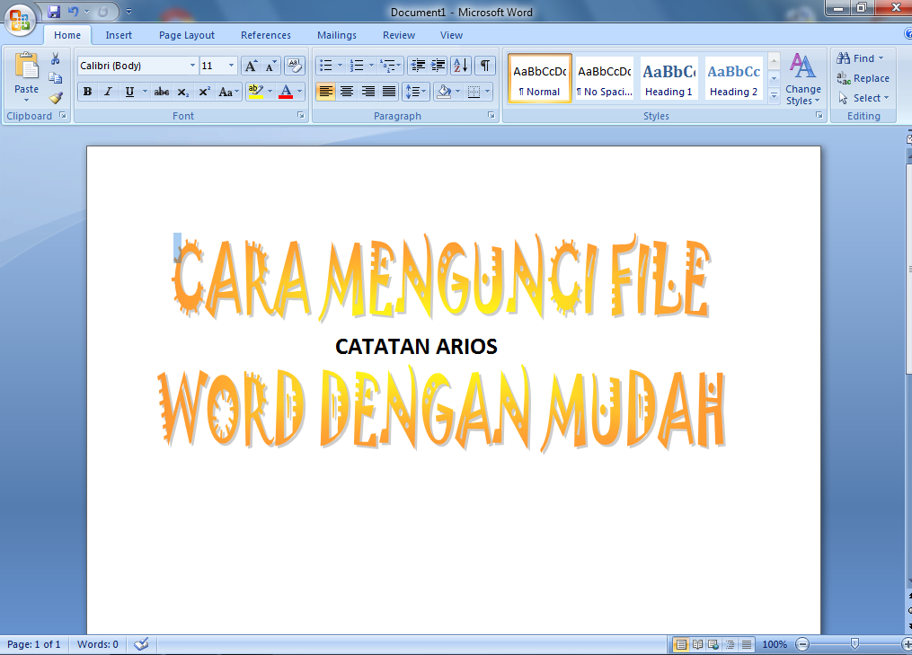Apply borders with the border icon
912x655 pixels.
pyautogui.click(x=474, y=92)
